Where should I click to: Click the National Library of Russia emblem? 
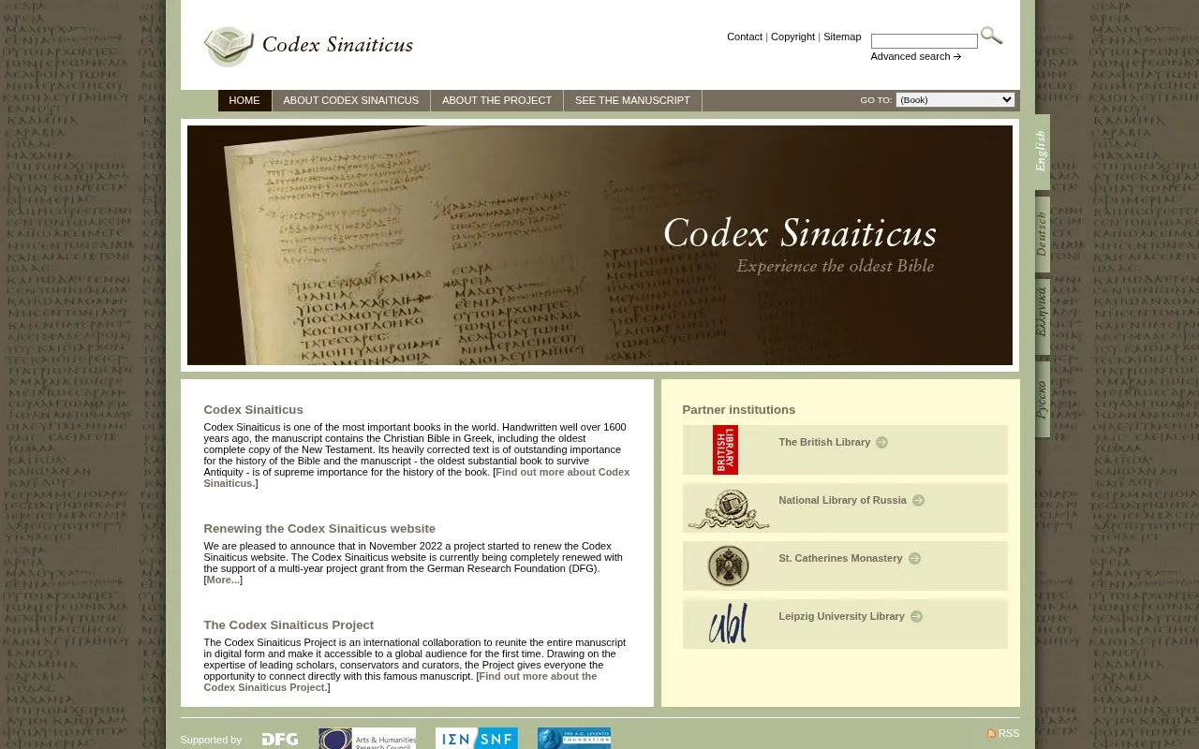[x=728, y=508]
